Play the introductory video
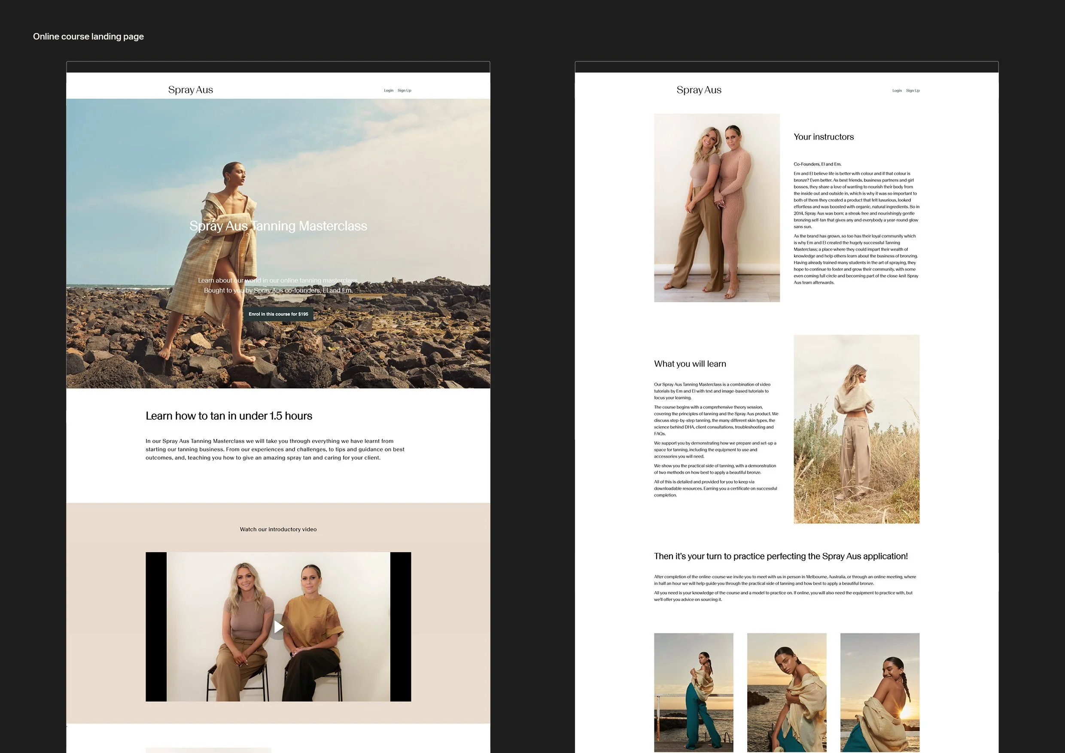 [x=278, y=627]
